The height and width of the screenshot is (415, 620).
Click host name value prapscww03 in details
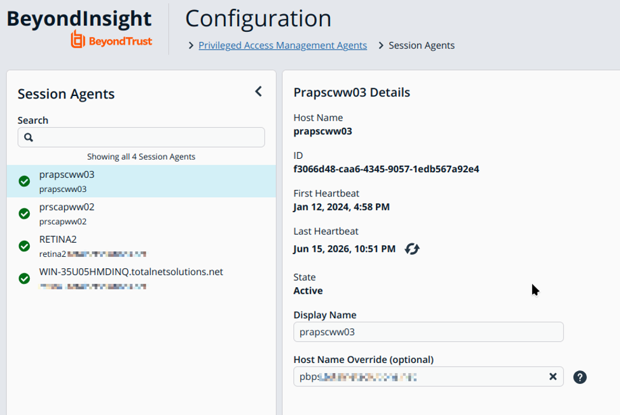(x=322, y=131)
